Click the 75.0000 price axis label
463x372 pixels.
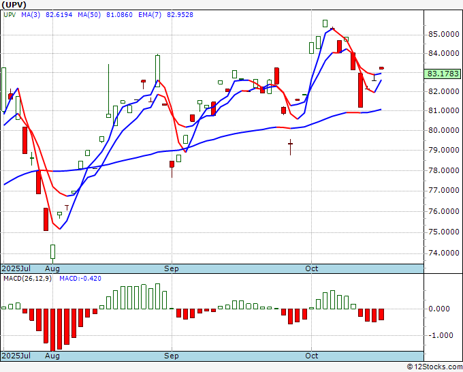[443, 232]
